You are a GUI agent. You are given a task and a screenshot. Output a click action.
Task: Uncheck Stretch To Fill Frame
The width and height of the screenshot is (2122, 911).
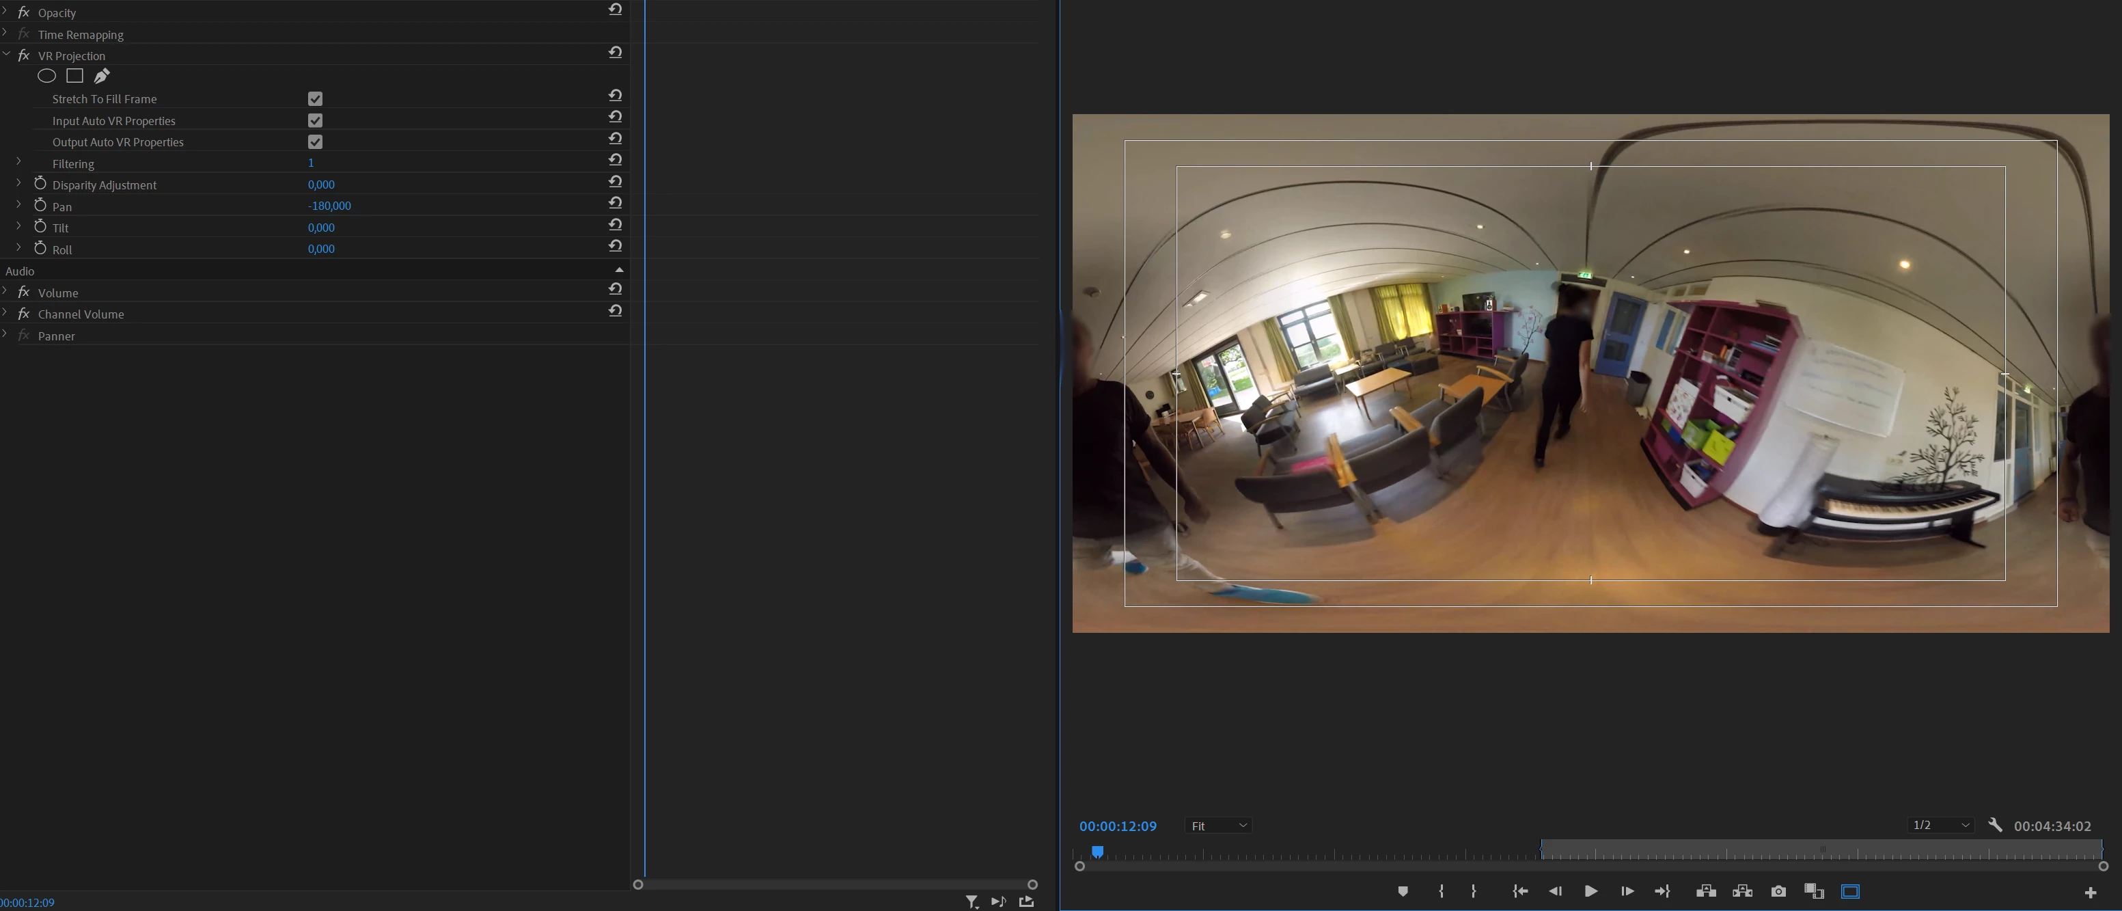(x=315, y=99)
